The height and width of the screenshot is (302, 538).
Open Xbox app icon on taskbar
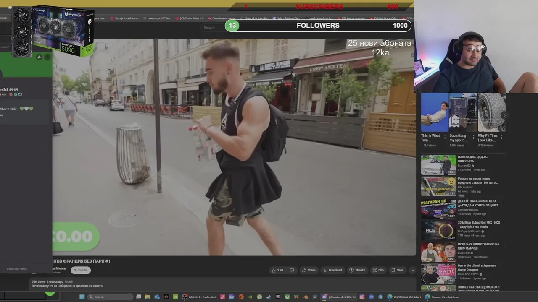(288, 297)
